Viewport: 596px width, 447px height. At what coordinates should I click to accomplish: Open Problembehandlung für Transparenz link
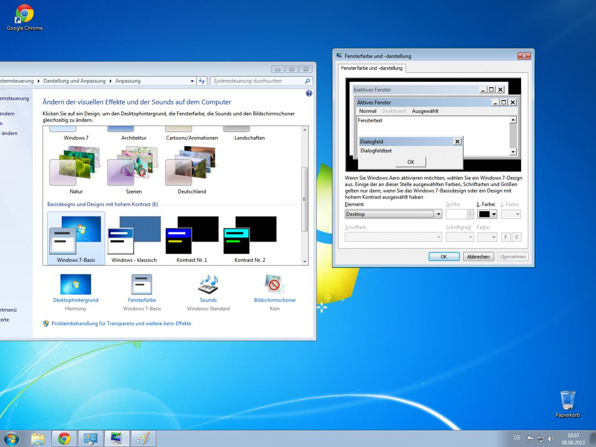click(121, 323)
